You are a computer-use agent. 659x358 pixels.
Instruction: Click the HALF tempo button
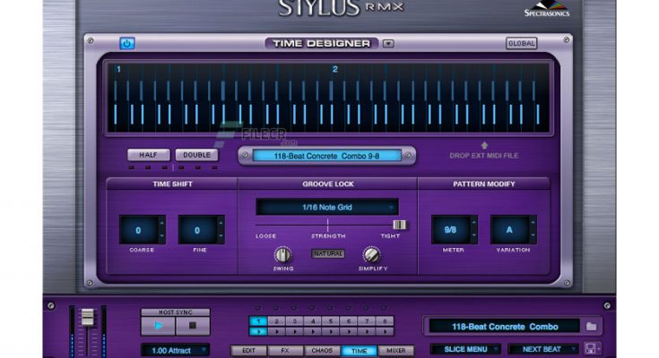(x=148, y=155)
